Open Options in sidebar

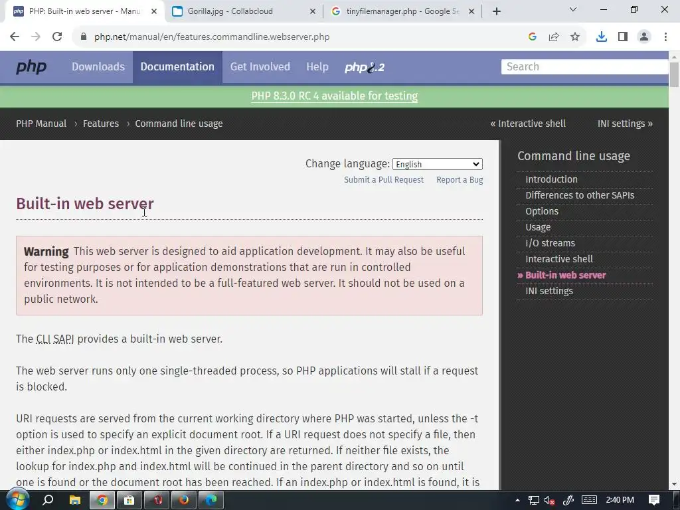pyautogui.click(x=542, y=211)
